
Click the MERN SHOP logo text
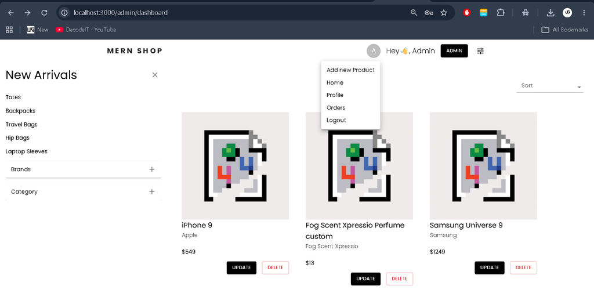coord(135,51)
